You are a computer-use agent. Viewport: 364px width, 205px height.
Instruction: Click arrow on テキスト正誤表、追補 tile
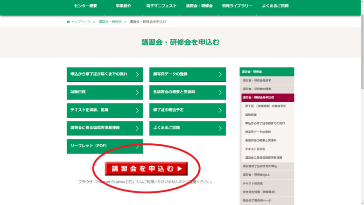[x=137, y=110]
